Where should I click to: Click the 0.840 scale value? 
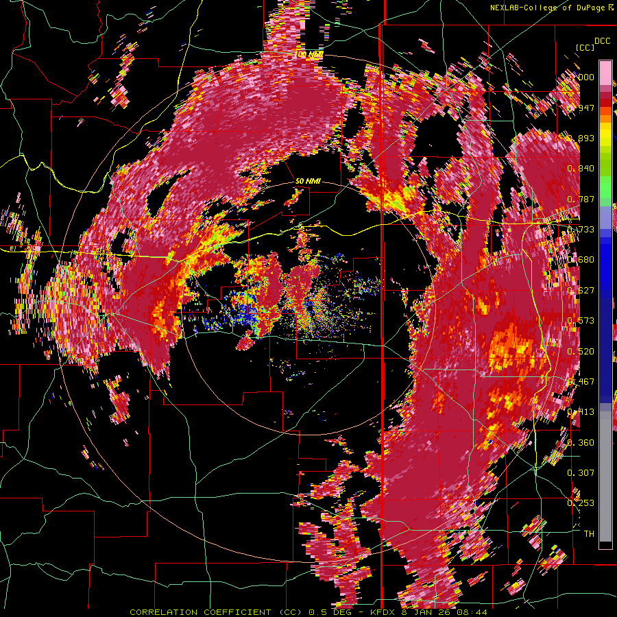581,169
